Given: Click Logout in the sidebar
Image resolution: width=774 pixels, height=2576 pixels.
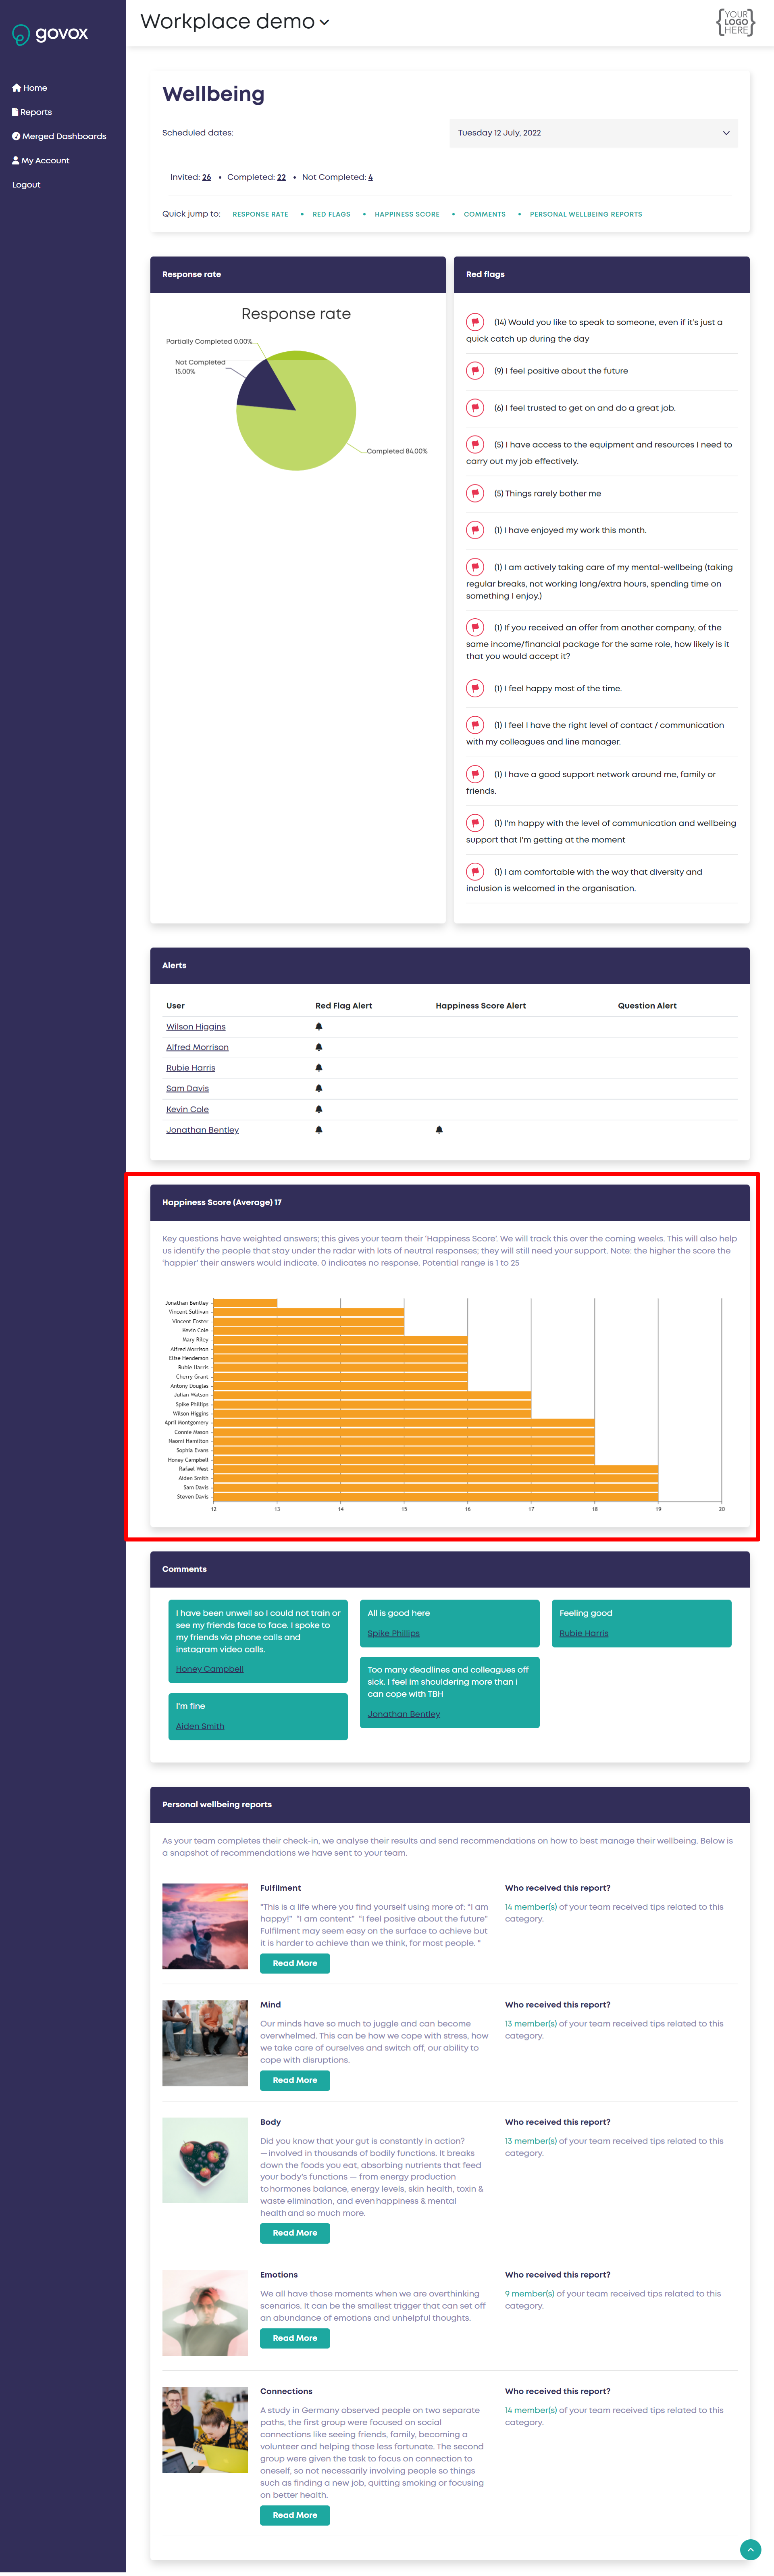Looking at the screenshot, I should click(x=26, y=185).
